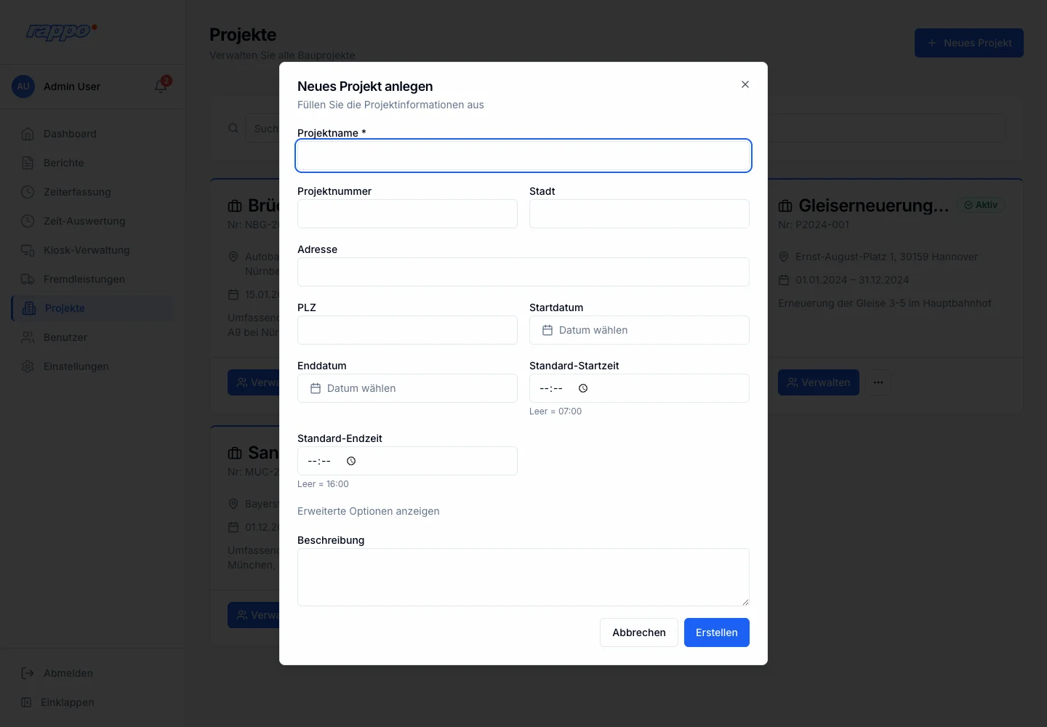Click the Aktiv status badge
This screenshot has height=727, width=1047.
tap(981, 205)
